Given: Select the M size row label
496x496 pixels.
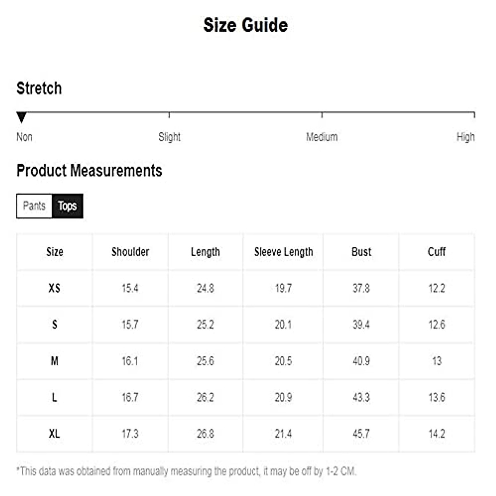Looking at the screenshot, I should 55,361.
